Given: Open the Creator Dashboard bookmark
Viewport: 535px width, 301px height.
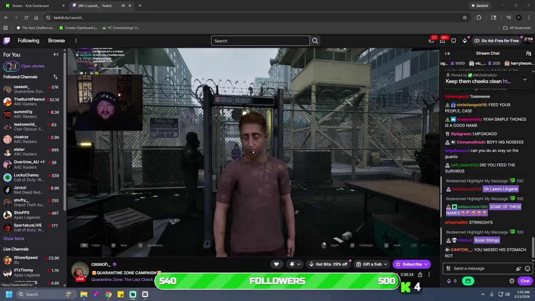Looking at the screenshot, I should click(78, 28).
